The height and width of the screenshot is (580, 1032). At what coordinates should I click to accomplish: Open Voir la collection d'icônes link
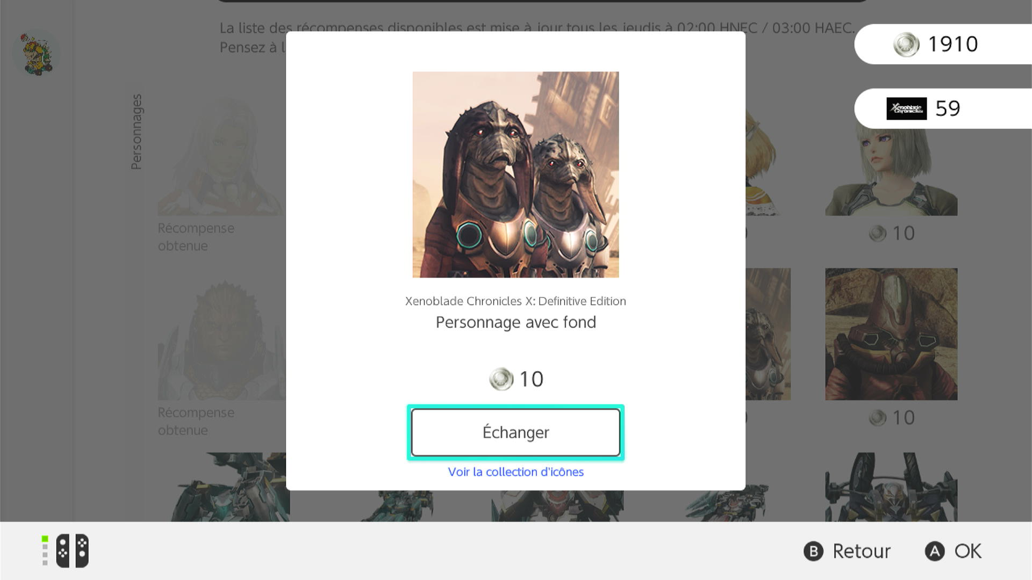coord(515,472)
